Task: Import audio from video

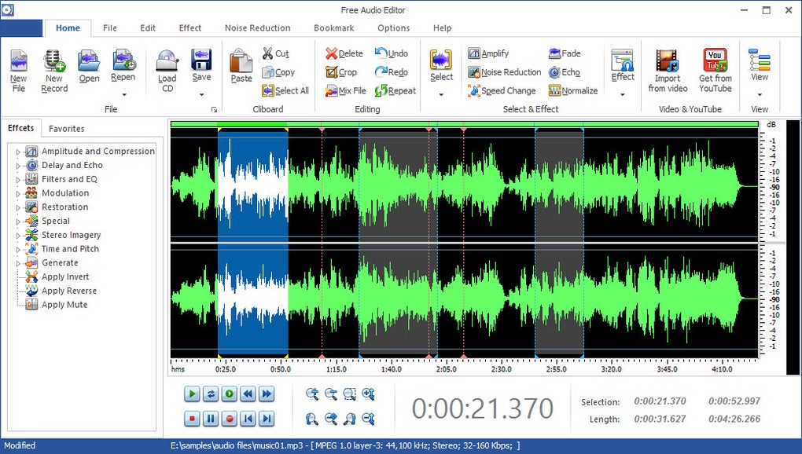Action: click(667, 69)
